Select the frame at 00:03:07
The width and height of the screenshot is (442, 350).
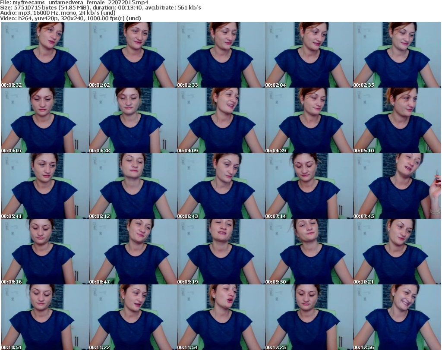(45, 120)
